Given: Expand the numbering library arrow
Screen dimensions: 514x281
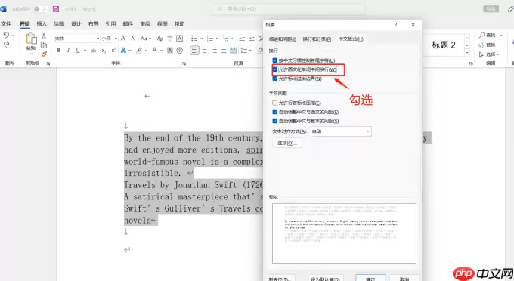Looking at the screenshot, I should pos(218,39).
